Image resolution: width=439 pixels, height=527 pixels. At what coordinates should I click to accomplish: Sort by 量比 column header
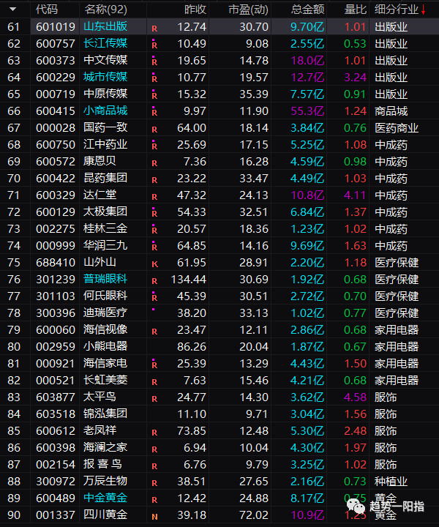pyautogui.click(x=356, y=10)
